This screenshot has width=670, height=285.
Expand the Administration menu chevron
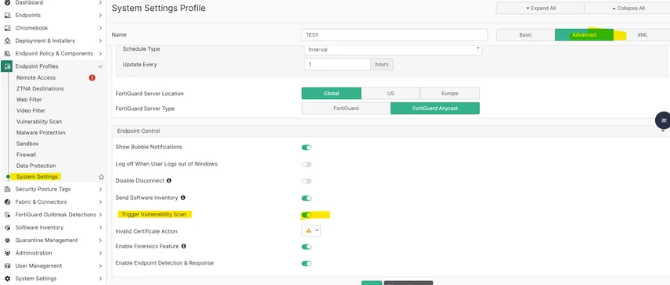point(100,253)
